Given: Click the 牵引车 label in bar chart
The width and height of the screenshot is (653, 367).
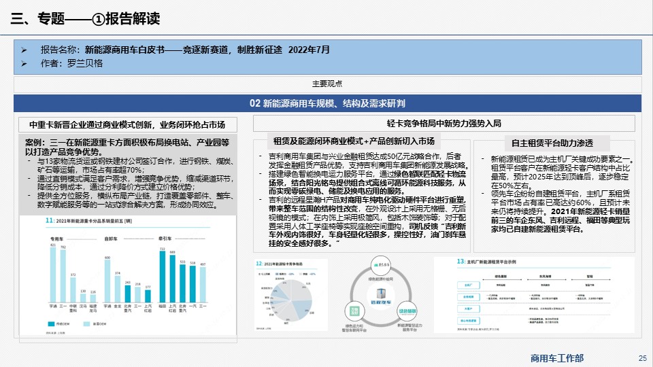Looking at the screenshot, I should 165,239.
